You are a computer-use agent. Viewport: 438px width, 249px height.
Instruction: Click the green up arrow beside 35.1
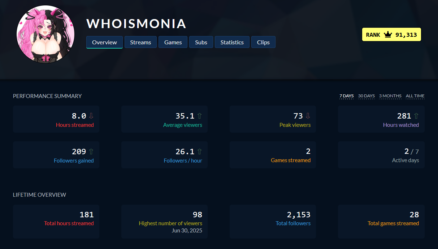point(199,116)
